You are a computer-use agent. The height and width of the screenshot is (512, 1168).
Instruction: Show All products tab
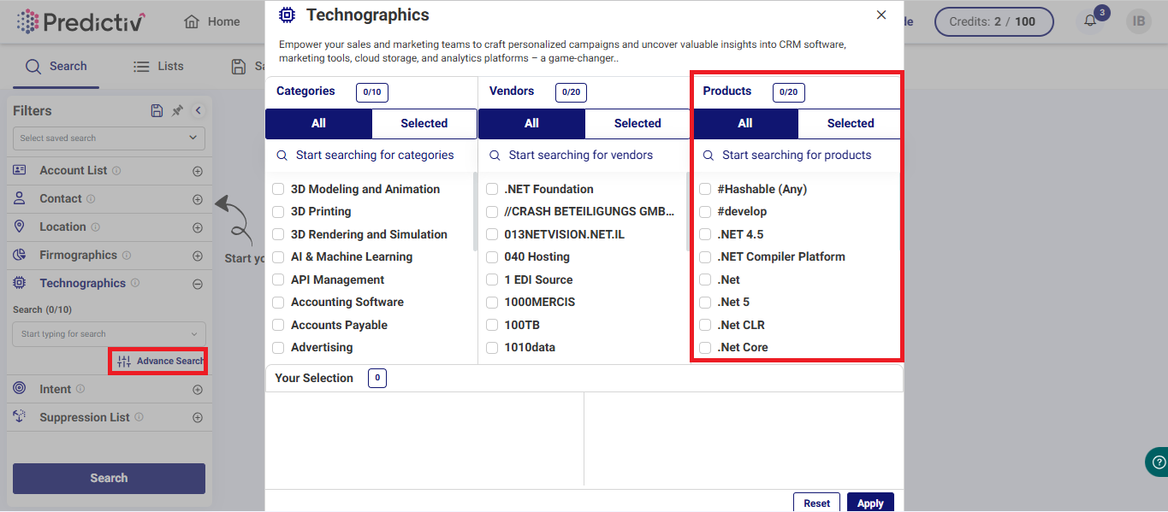click(x=745, y=123)
